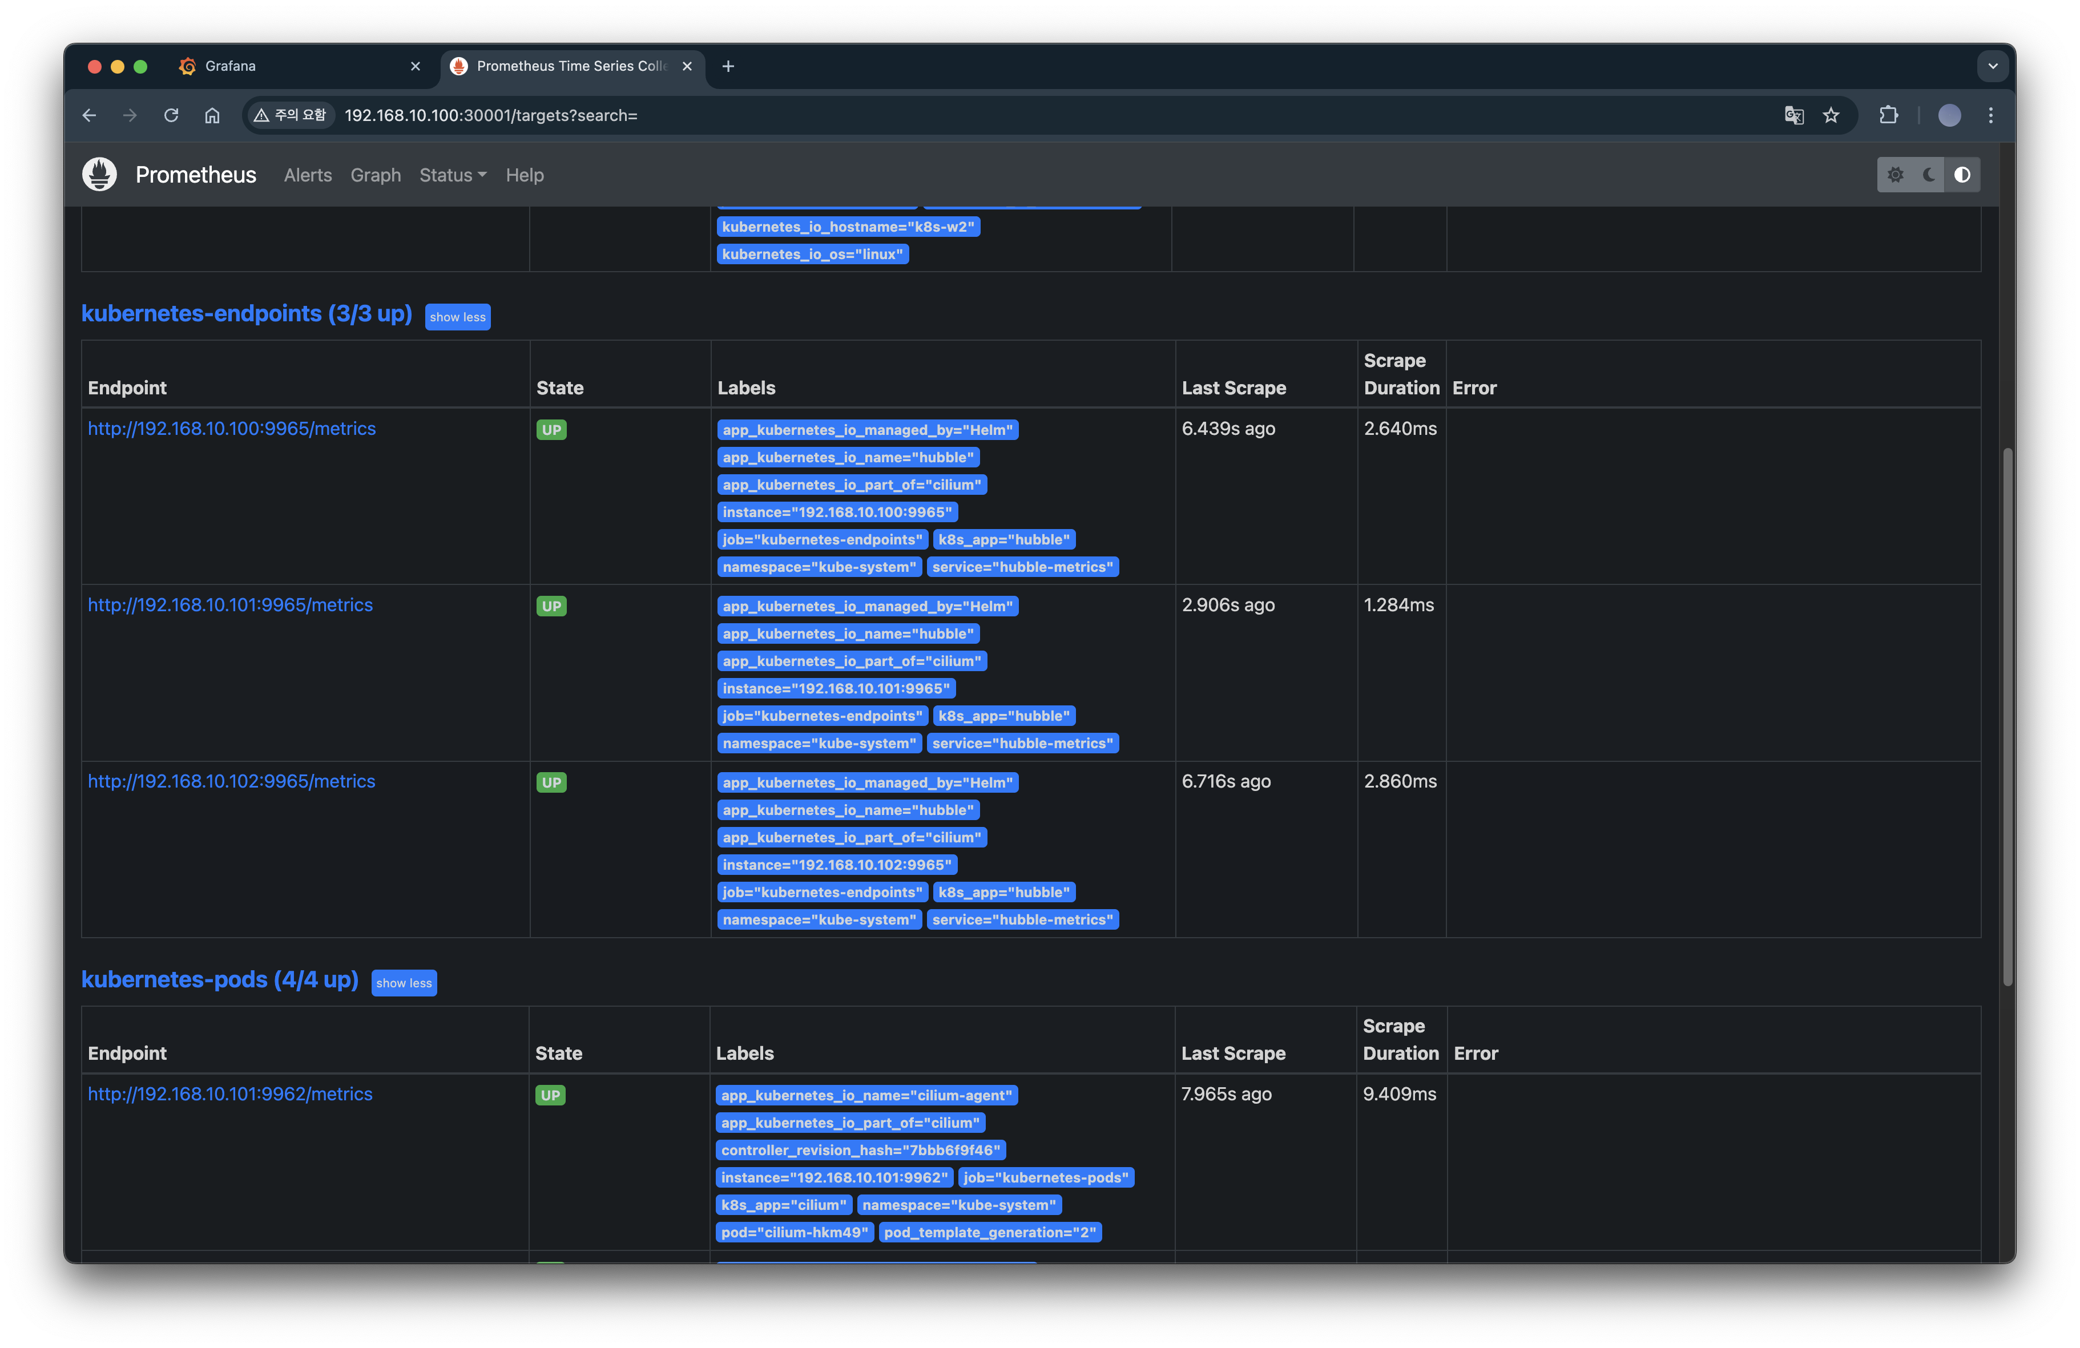Select browser-preferred auto theme icon
Screen dimensions: 2080x1348
click(x=1962, y=175)
